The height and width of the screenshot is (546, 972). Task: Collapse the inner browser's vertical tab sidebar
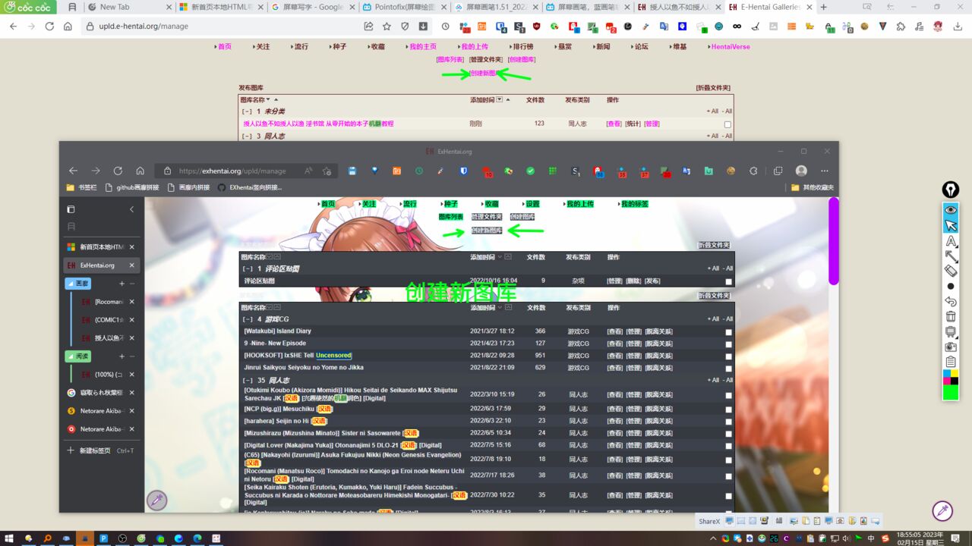[131, 209]
